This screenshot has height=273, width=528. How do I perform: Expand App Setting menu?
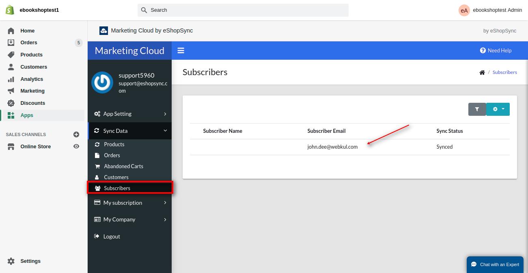tap(130, 114)
